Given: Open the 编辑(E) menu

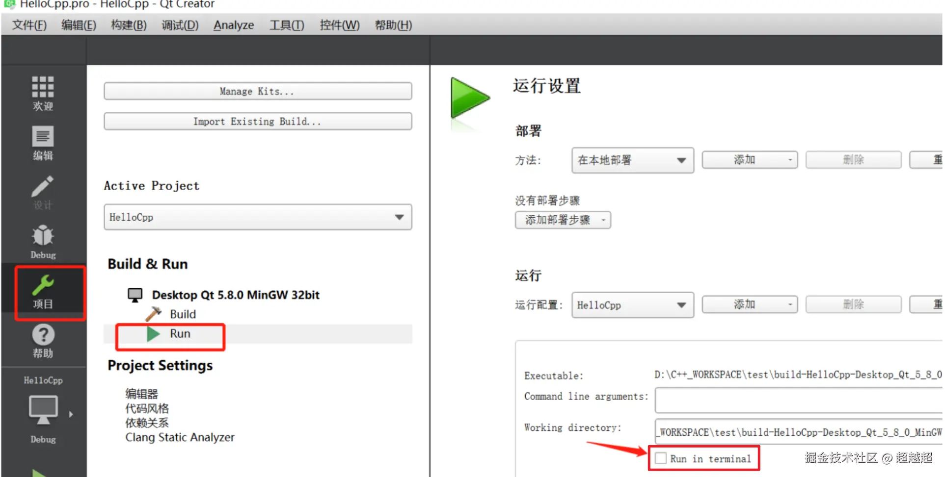Looking at the screenshot, I should point(79,25).
